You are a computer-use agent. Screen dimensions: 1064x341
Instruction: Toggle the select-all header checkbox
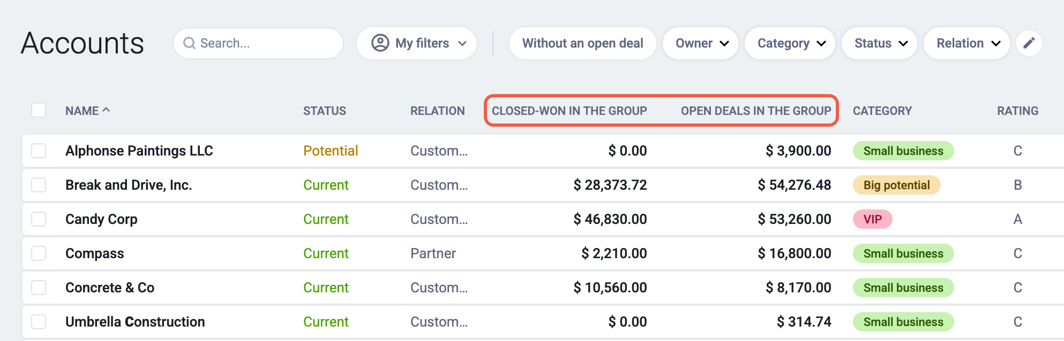39,110
